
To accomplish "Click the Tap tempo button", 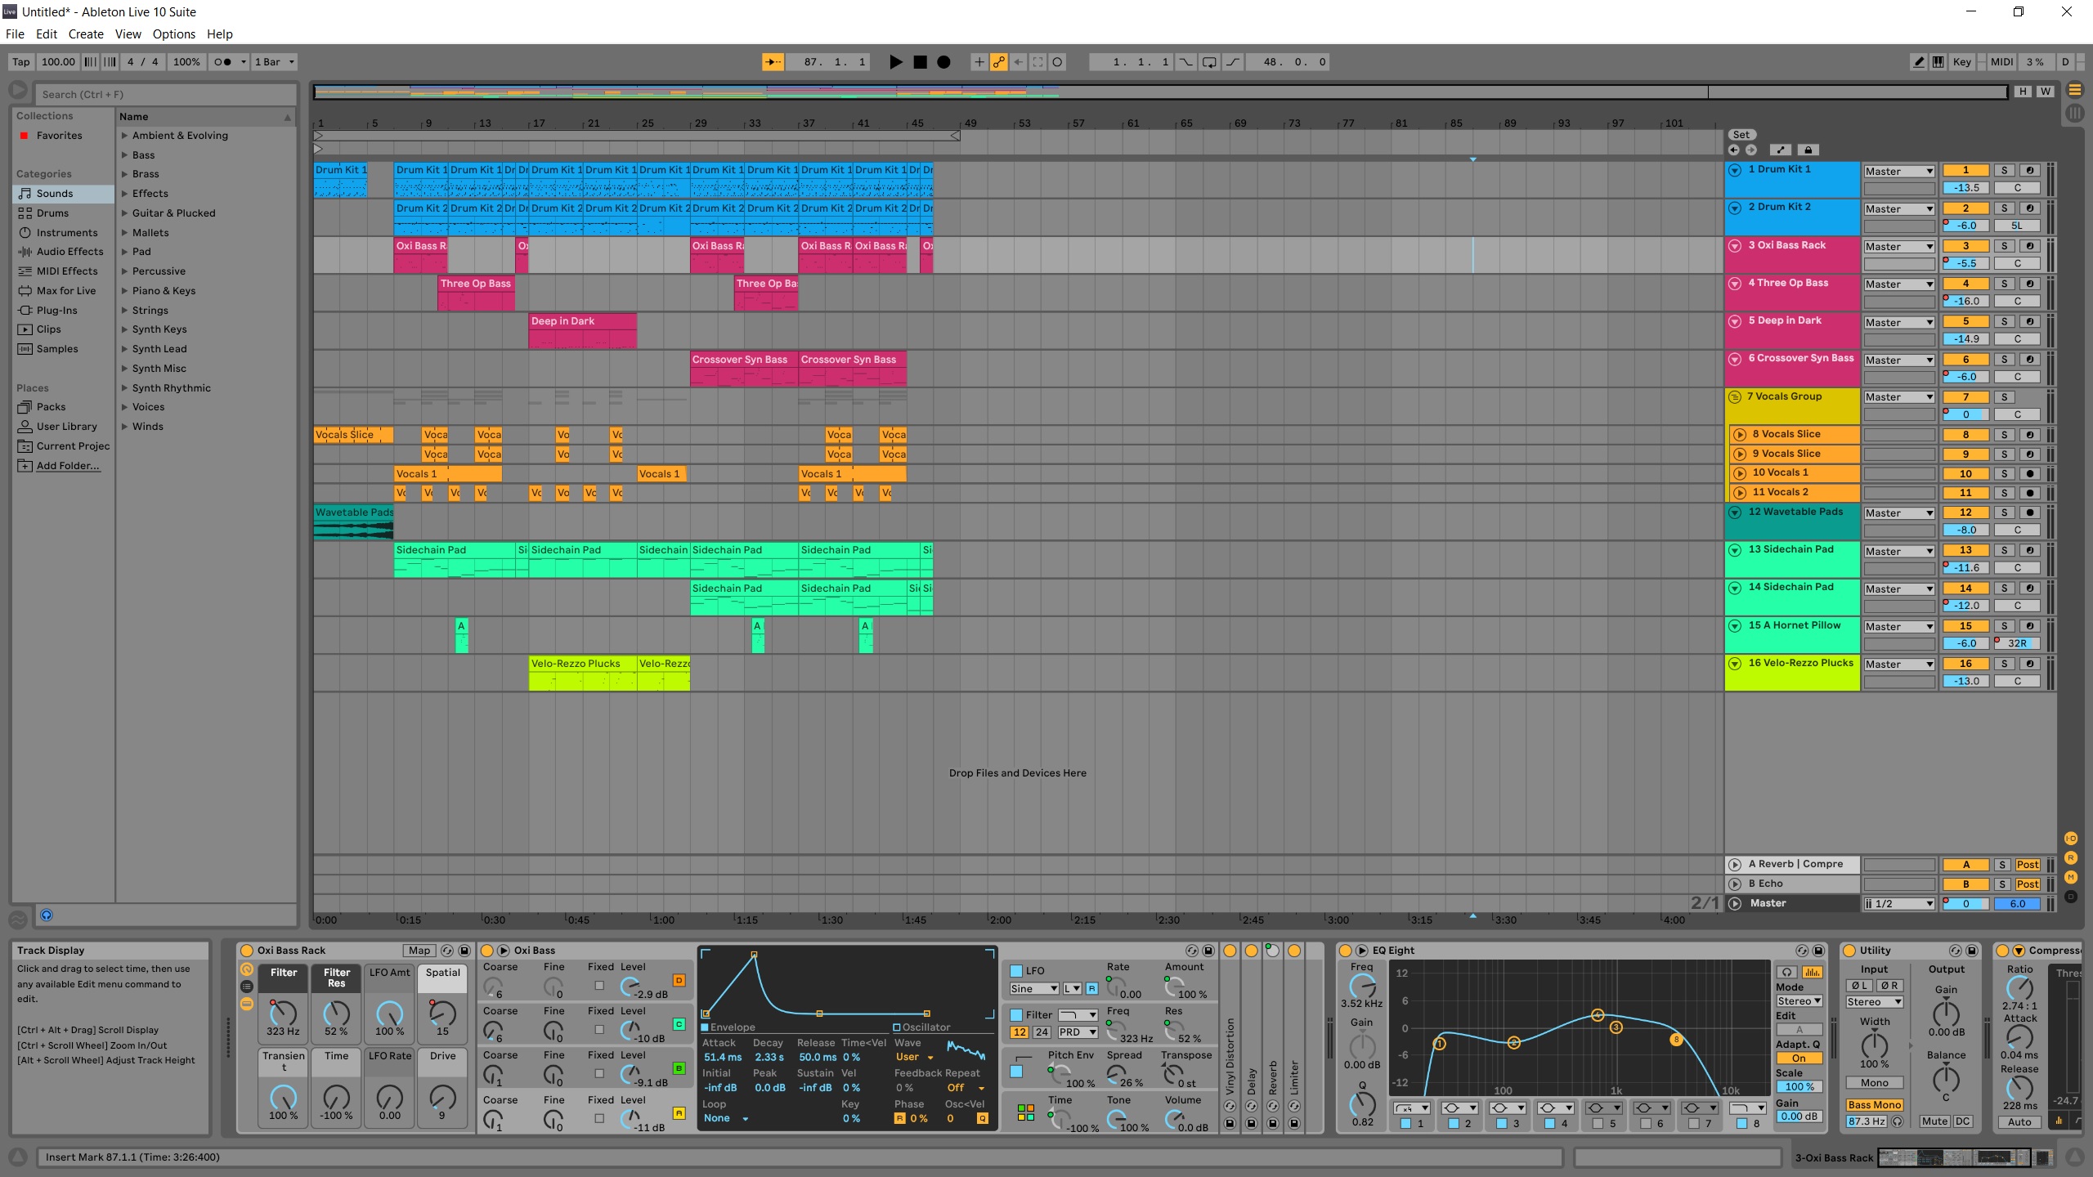I will click(x=20, y=62).
